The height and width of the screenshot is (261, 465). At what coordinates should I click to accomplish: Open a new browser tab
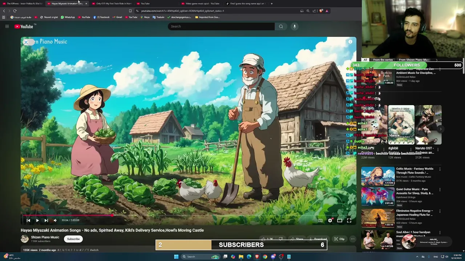click(272, 4)
